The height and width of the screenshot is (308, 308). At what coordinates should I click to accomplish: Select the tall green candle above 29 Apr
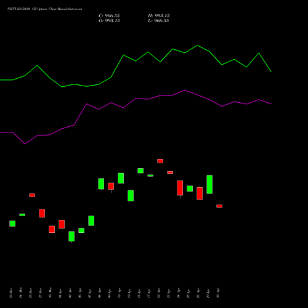click(209, 184)
